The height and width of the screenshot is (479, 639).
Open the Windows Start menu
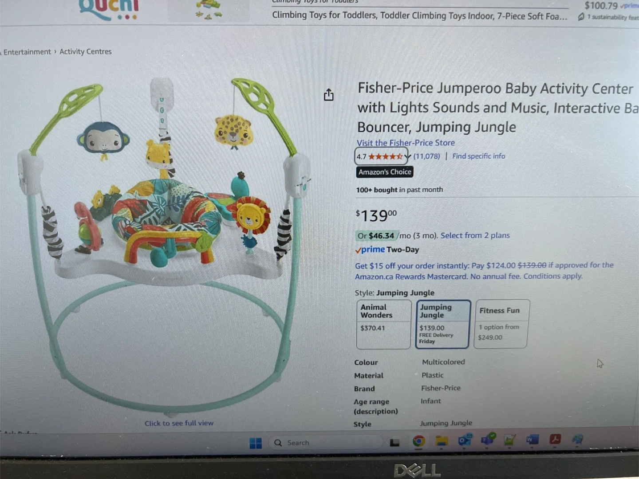click(256, 443)
